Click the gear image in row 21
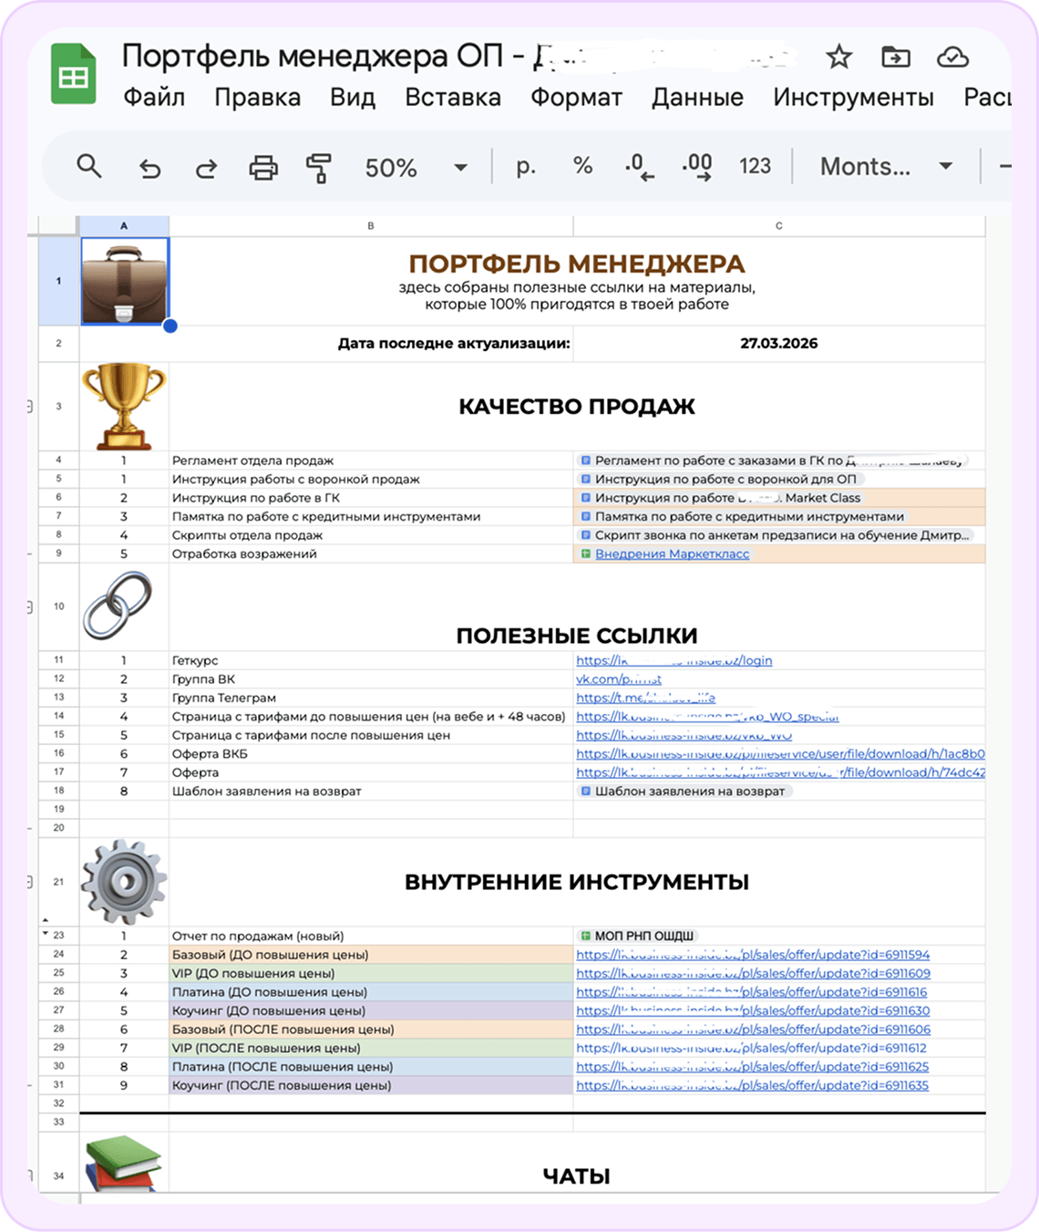Viewport: 1039px width, 1232px height. 124,882
